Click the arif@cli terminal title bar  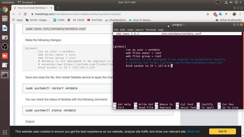178,25
